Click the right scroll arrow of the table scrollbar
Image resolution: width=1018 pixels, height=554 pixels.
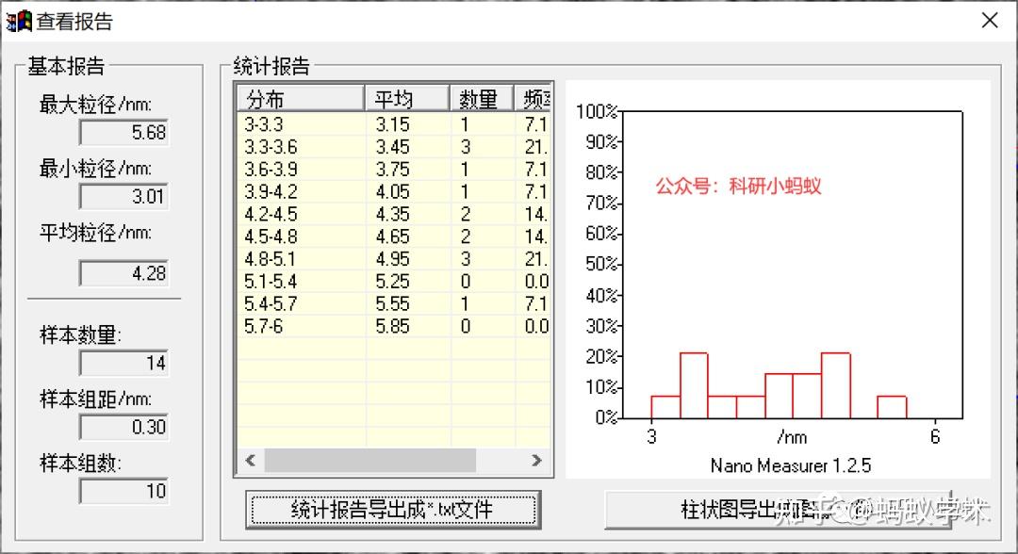(537, 461)
